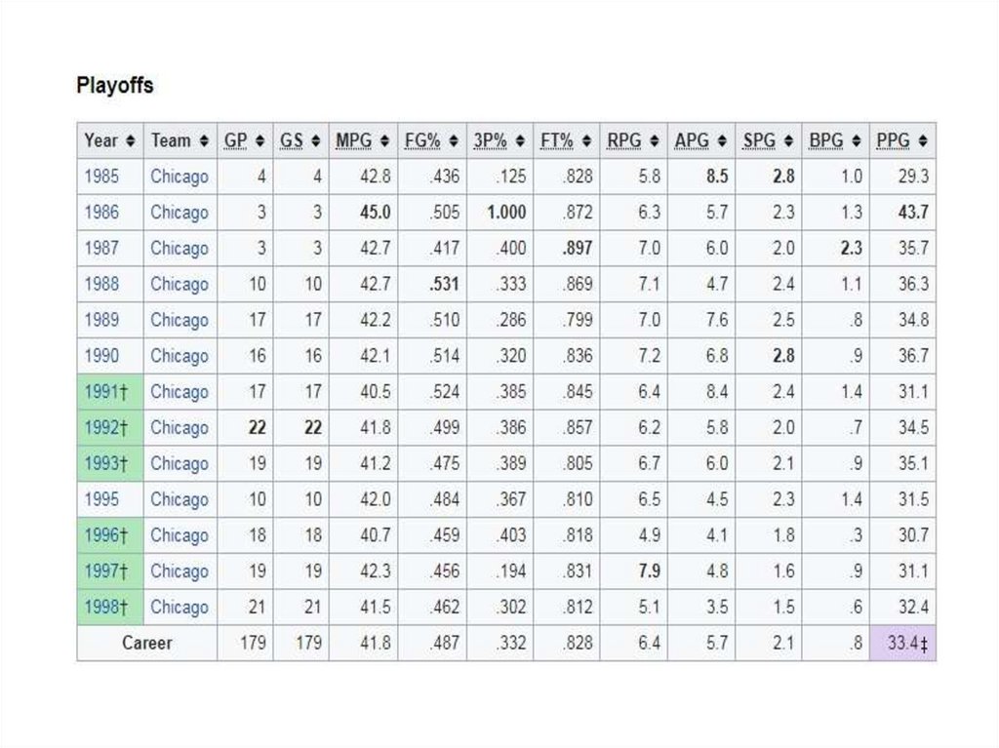Click the PPG column sort arrows
Image resolution: width=999 pixels, height=748 pixels.
[922, 140]
